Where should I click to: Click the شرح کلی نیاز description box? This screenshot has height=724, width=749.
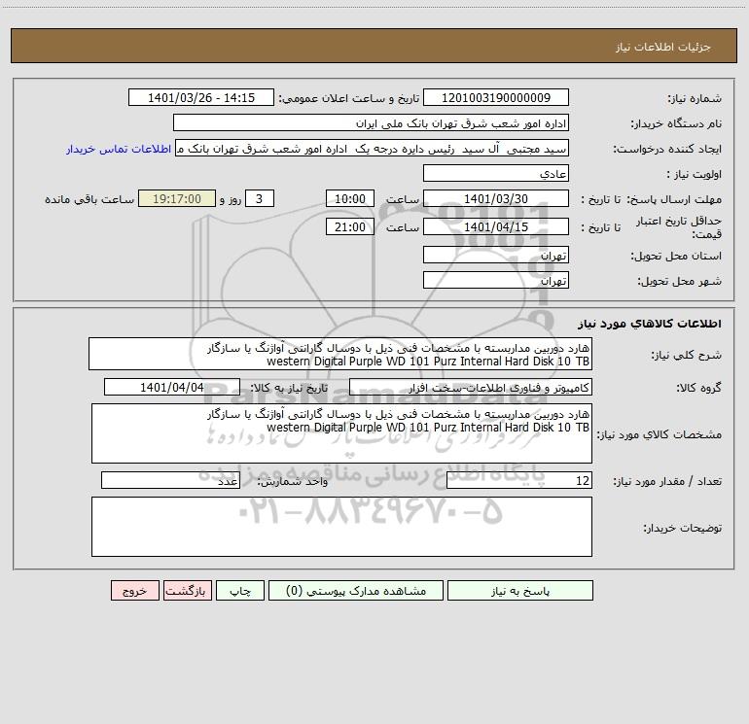coord(340,354)
